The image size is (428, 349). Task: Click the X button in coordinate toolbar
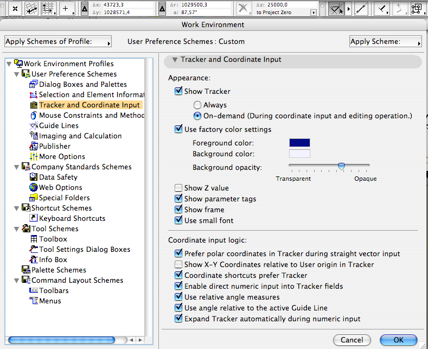(x=15, y=9)
